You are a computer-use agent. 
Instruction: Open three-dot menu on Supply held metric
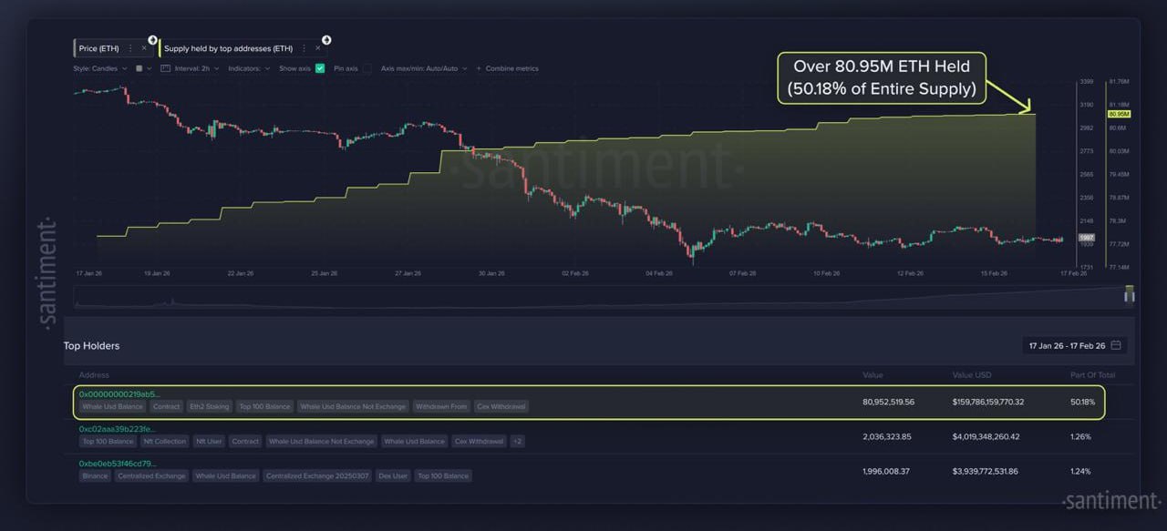(x=305, y=48)
